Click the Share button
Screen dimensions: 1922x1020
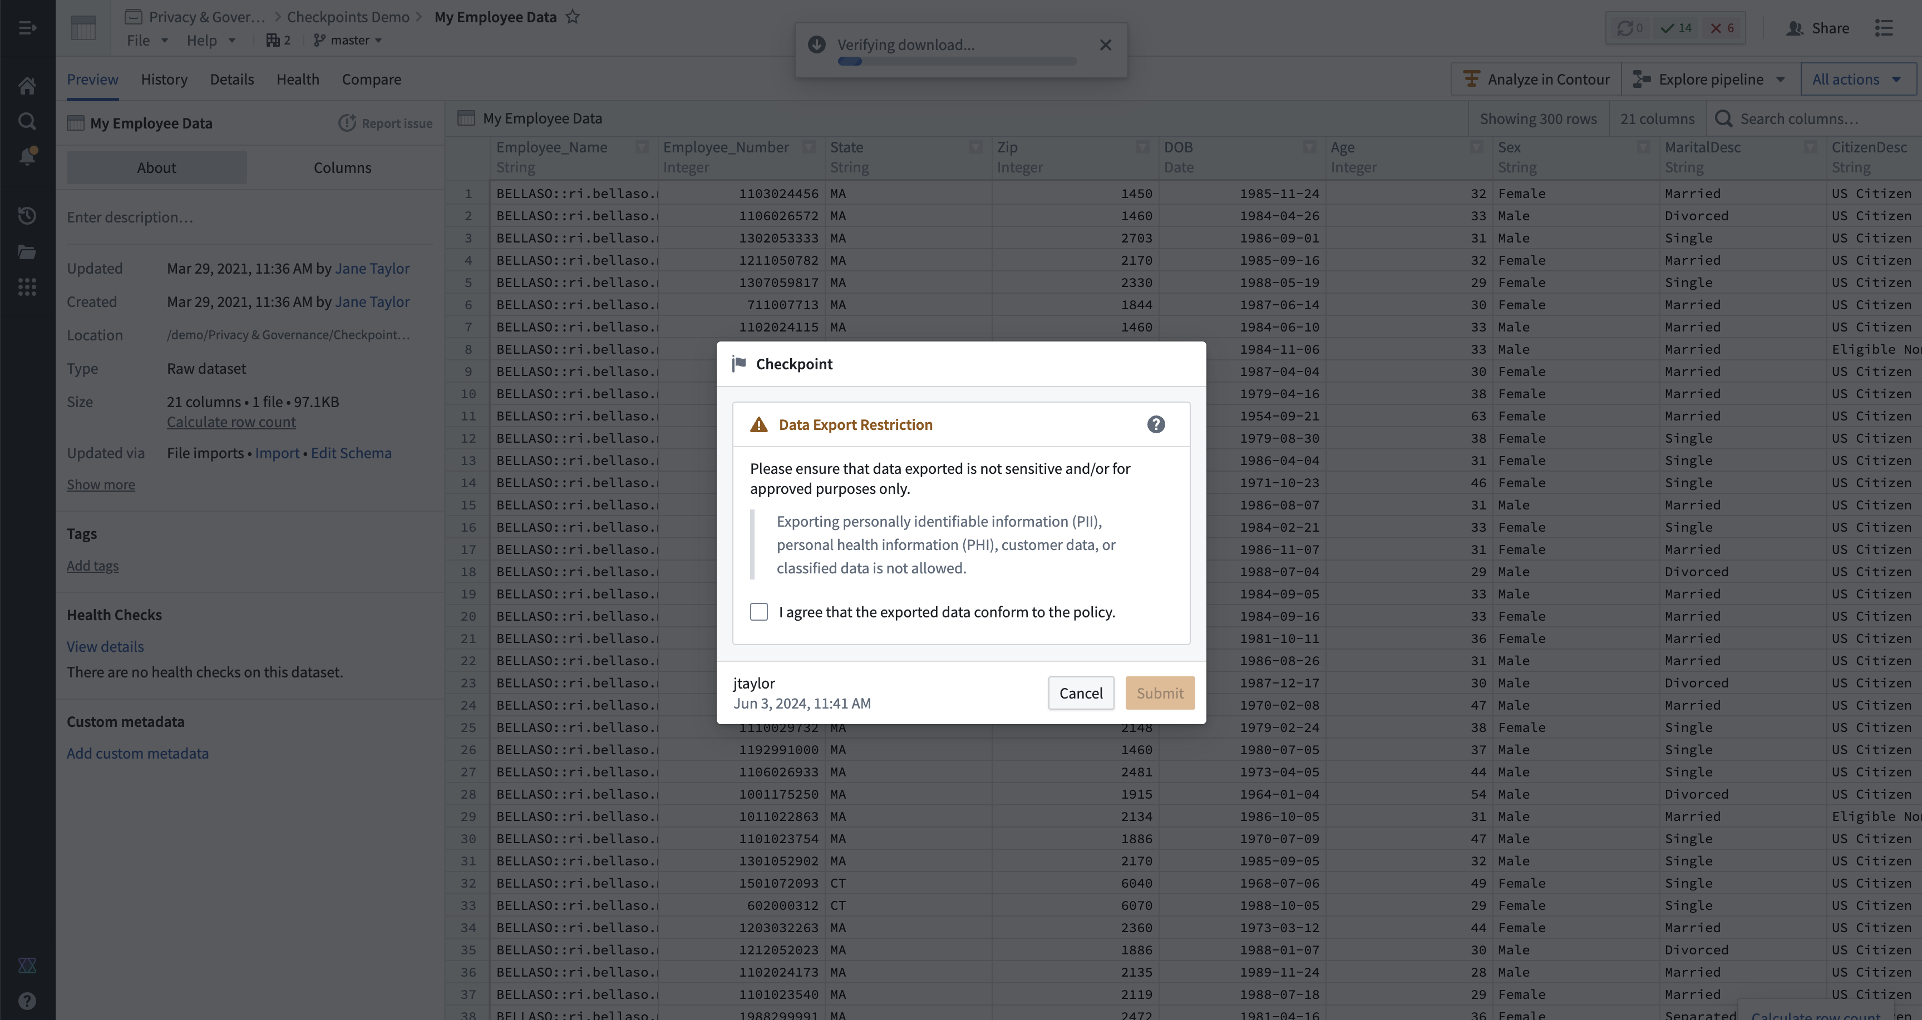(1817, 28)
